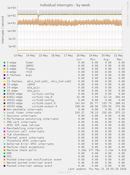Click the purple virtio0-input.0 legend swatch
This screenshot has width=130, height=175.
point(4,103)
